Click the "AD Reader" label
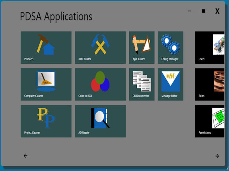The height and width of the screenshot is (171, 229). coord(84,133)
